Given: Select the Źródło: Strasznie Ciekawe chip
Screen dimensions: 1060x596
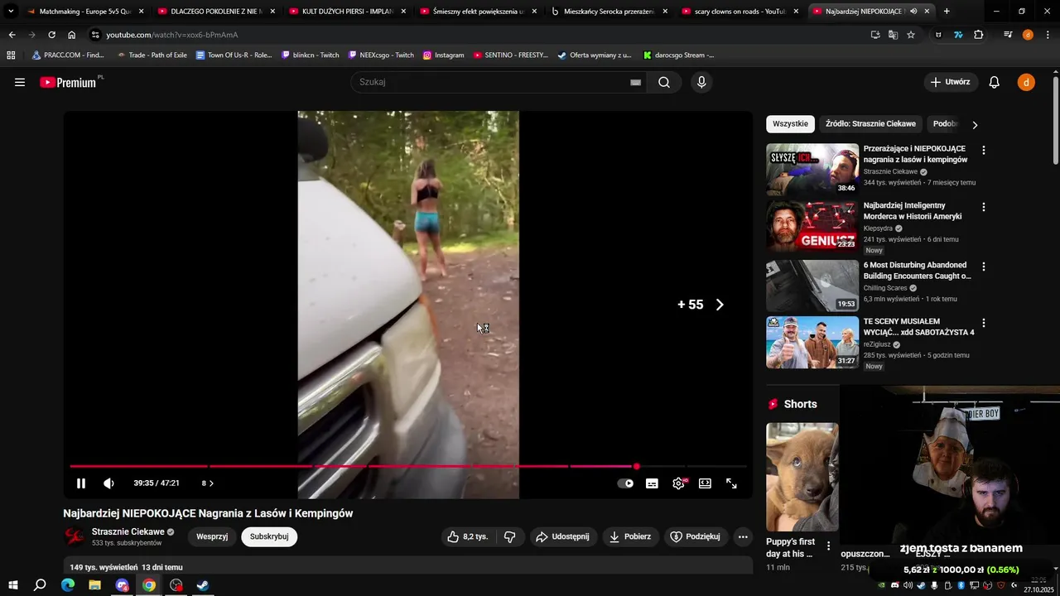Looking at the screenshot, I should (x=870, y=124).
